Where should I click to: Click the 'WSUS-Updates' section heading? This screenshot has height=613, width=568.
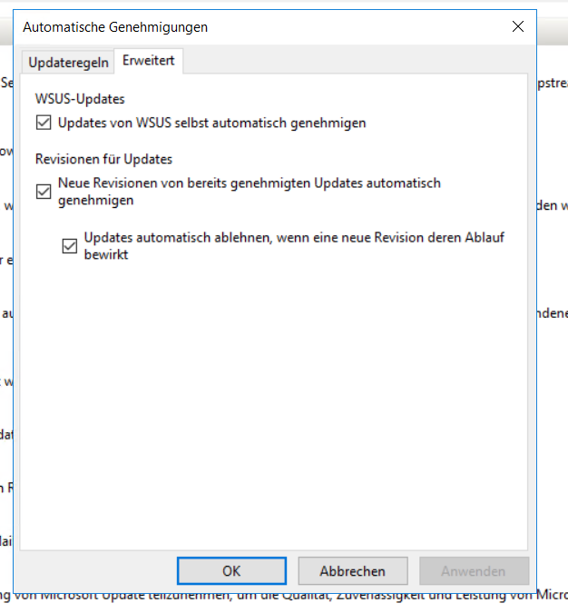80,99
